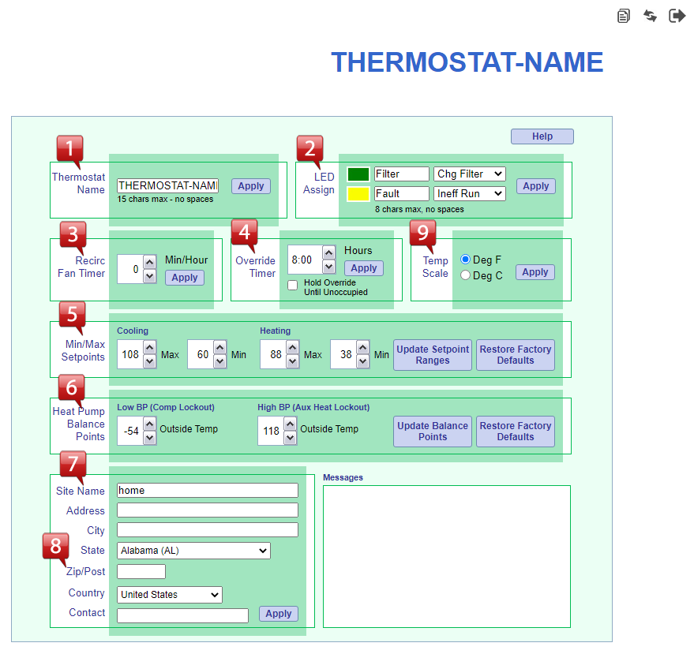The width and height of the screenshot is (694, 654).
Task: Decrease the Override Timer hours
Action: tap(328, 267)
